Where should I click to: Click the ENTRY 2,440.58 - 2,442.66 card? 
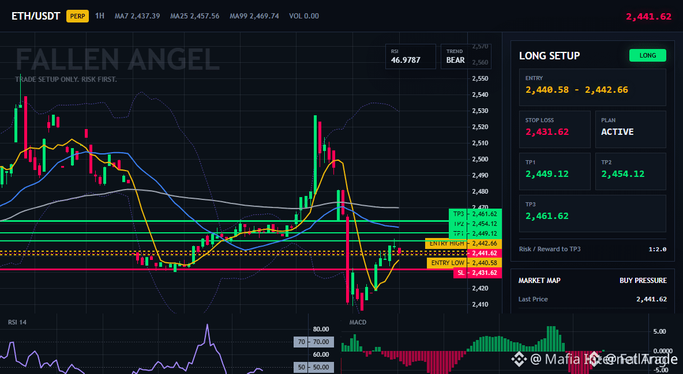pos(592,87)
